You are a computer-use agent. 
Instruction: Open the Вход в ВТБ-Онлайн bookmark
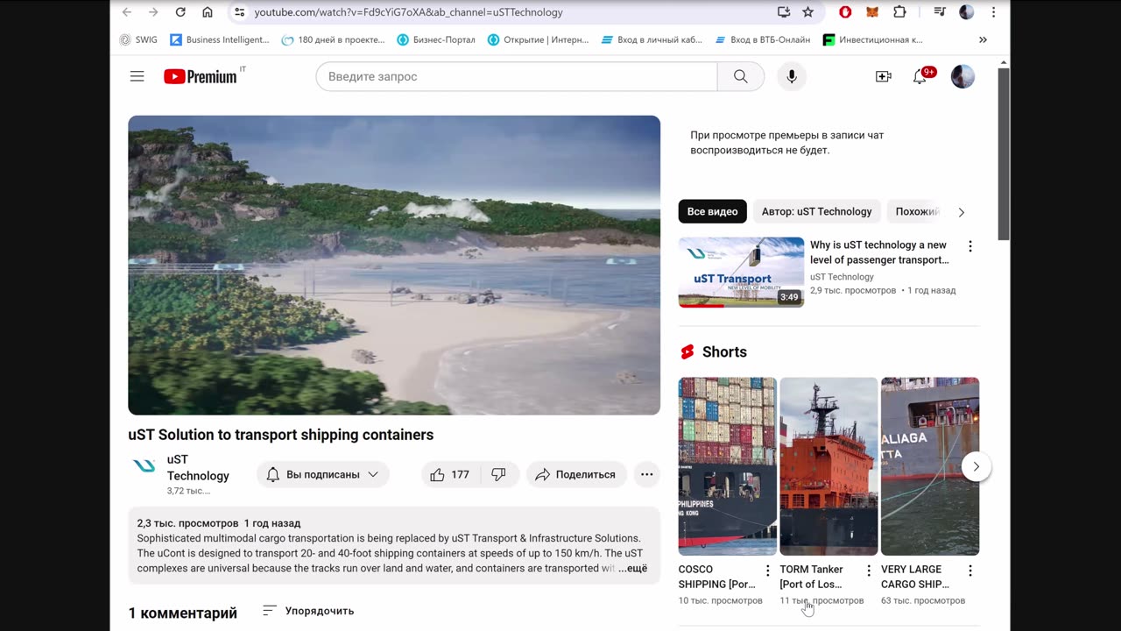tap(763, 39)
